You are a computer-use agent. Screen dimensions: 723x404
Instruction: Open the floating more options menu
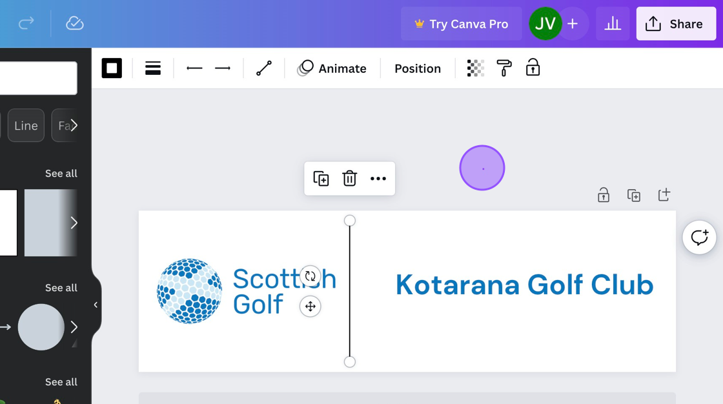tap(378, 179)
